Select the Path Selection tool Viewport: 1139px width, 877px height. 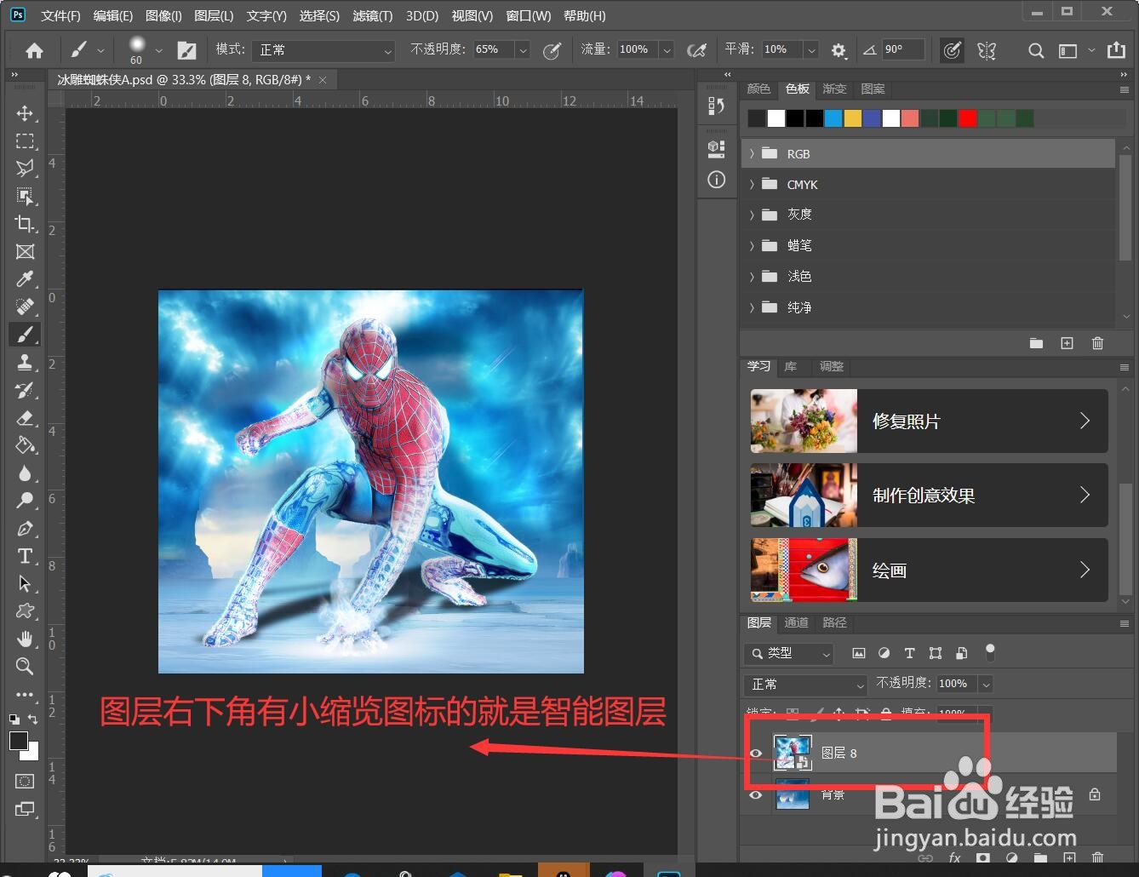pos(25,583)
